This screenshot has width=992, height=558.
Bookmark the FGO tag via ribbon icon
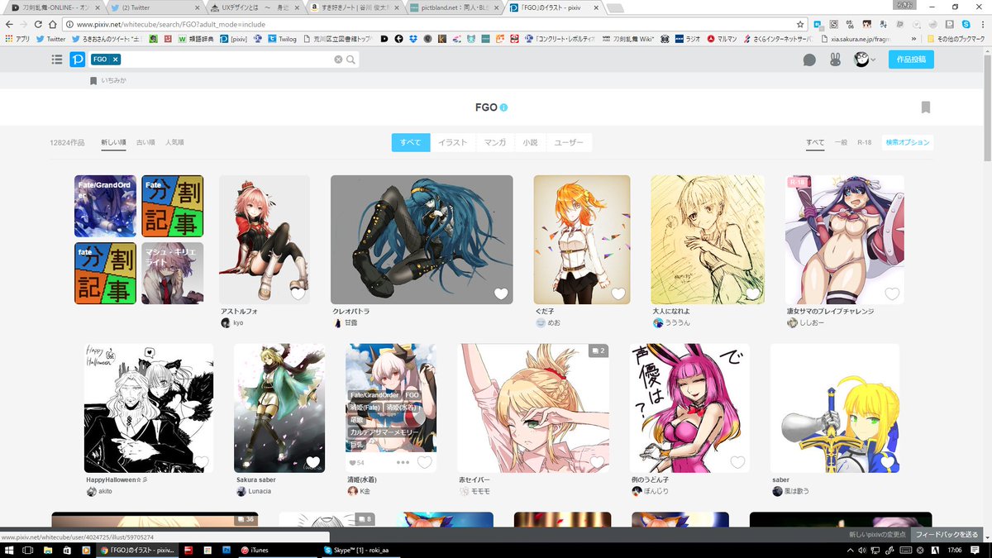point(926,107)
